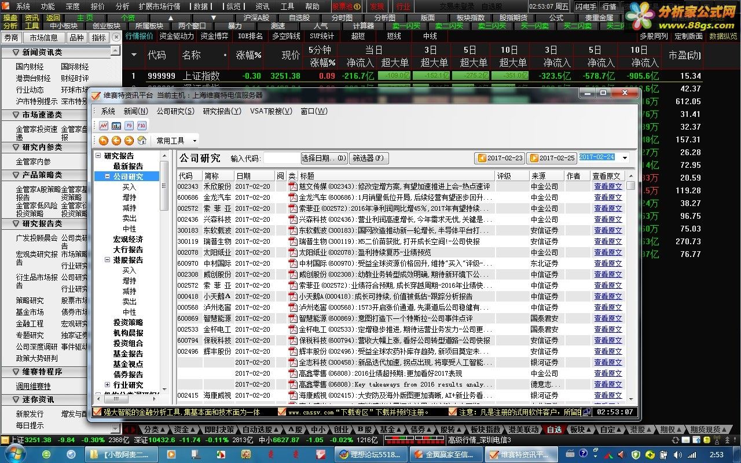Click previous-date arrow icon beside 2017-02-23
Screen dimensions: 741x463
click(482, 158)
